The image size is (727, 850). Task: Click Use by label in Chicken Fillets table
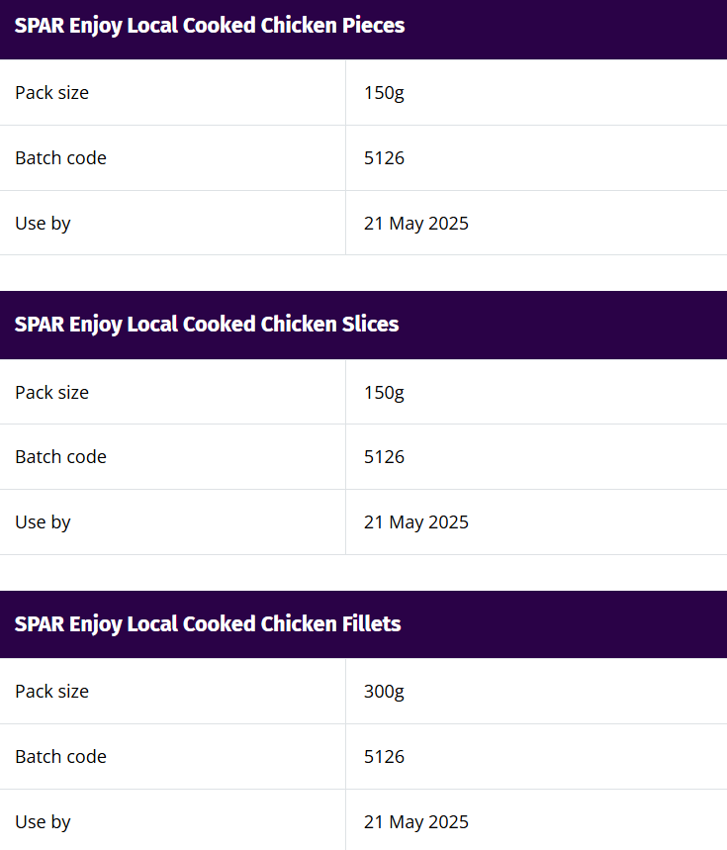point(43,822)
